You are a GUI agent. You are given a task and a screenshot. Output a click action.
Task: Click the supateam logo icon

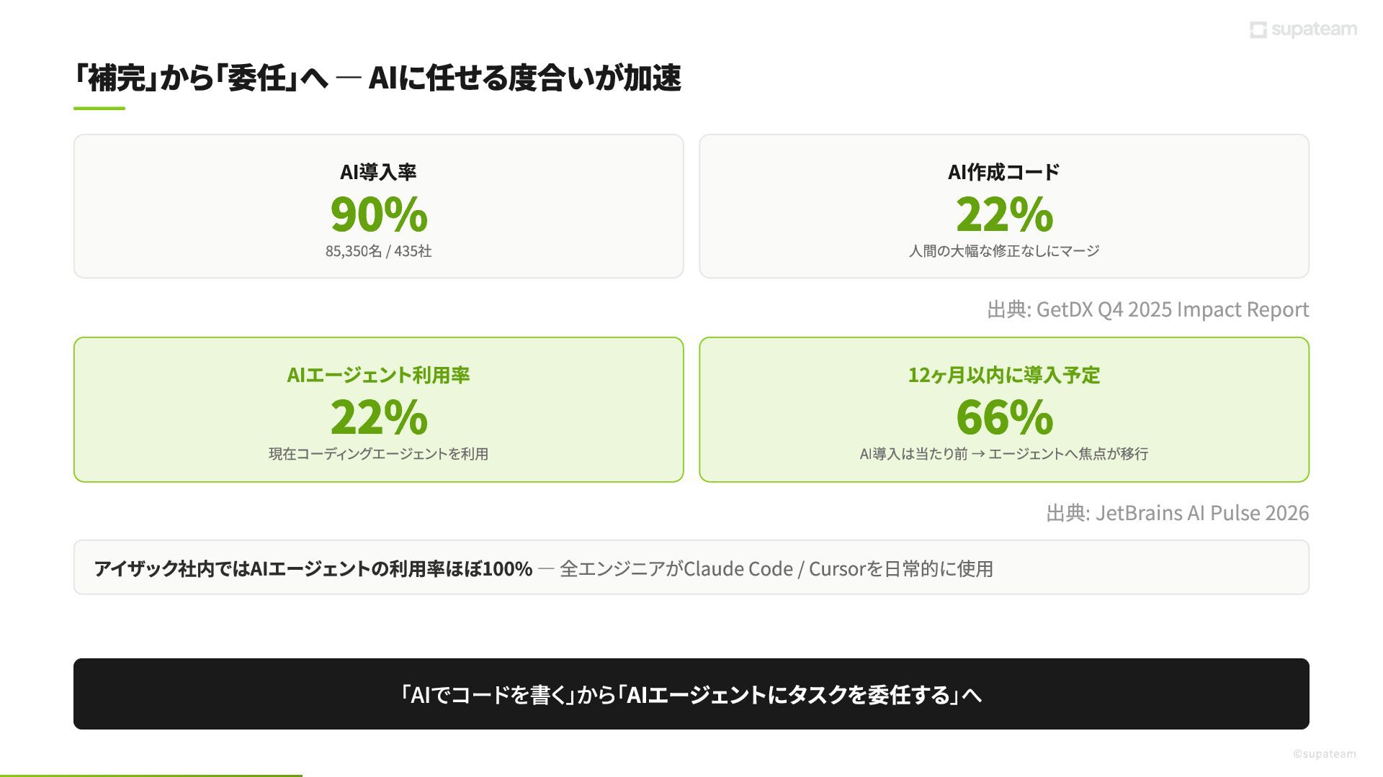tap(1258, 29)
